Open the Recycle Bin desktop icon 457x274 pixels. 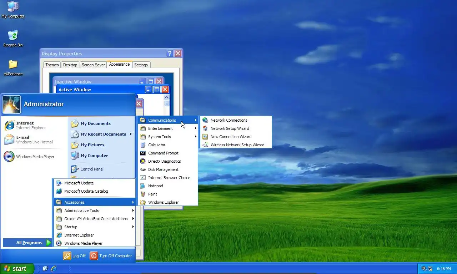(13, 39)
